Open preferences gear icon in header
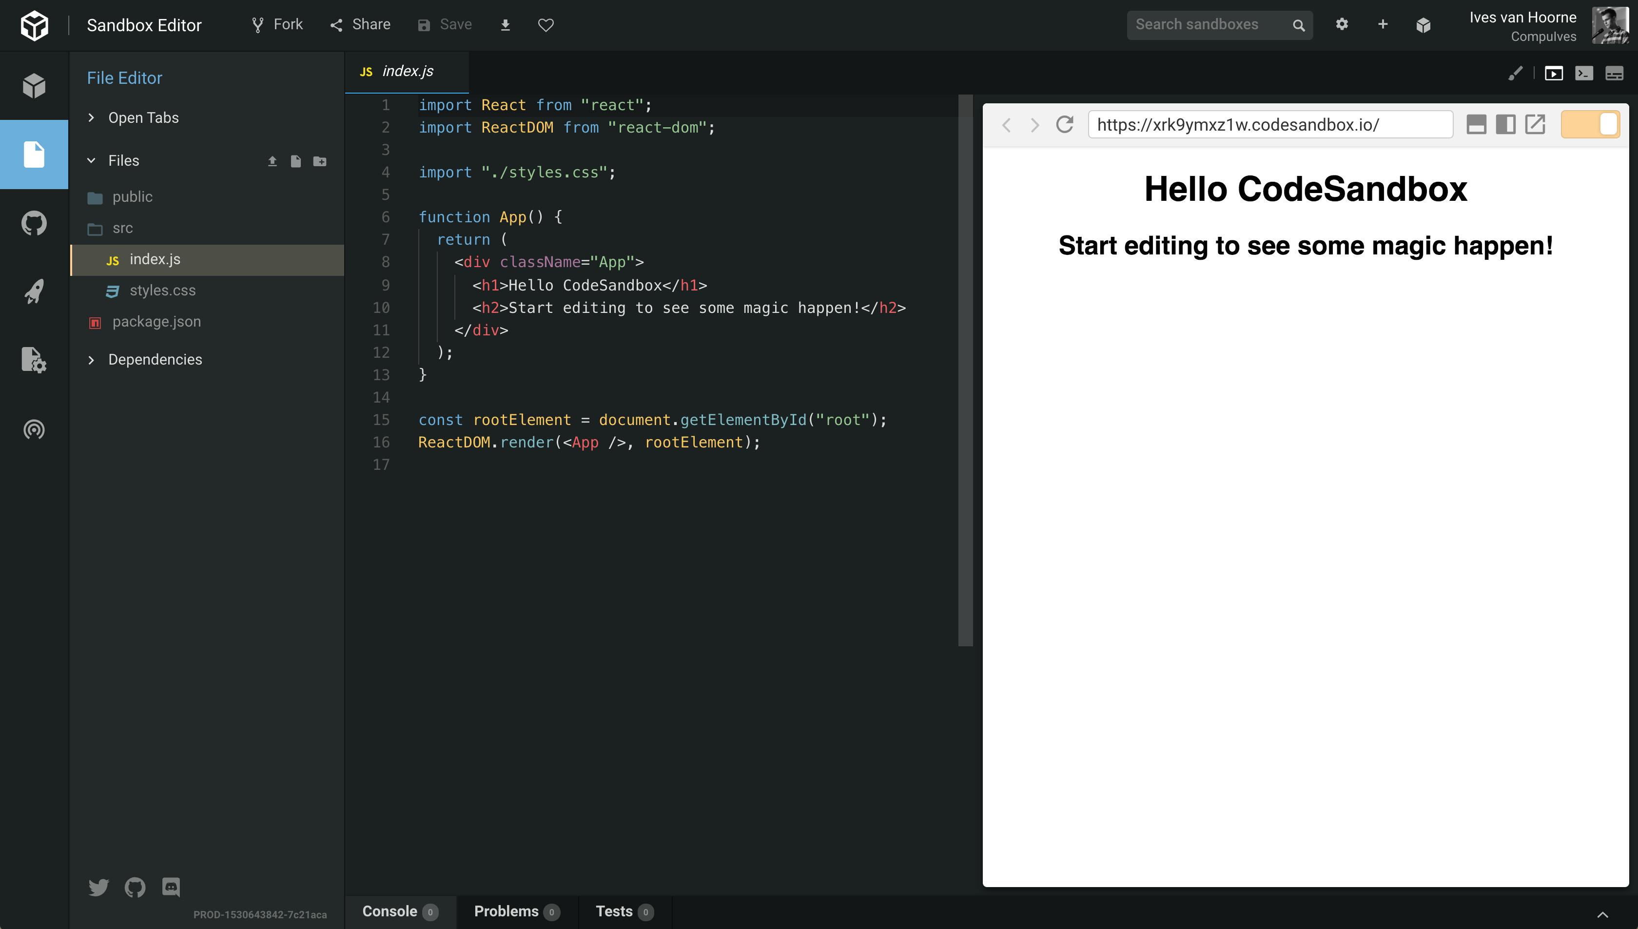 pos(1342,24)
